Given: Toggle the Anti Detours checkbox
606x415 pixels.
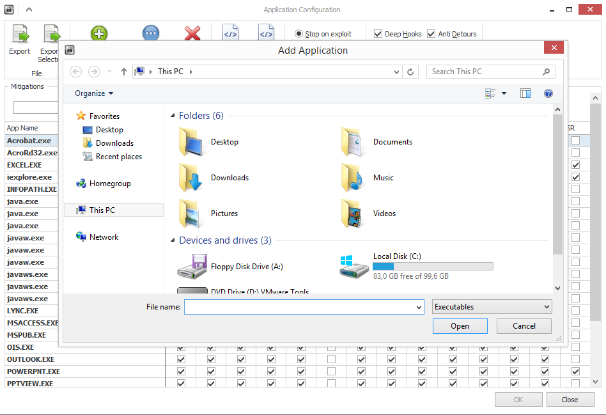Looking at the screenshot, I should tap(431, 34).
